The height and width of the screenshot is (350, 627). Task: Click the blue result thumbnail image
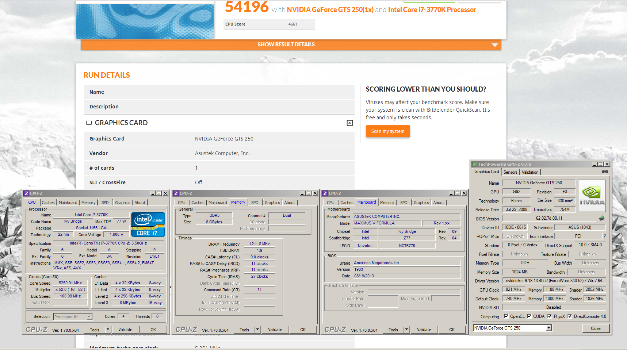coord(145,19)
